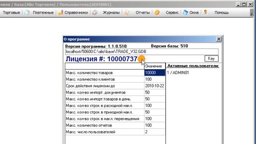
Task: Click the Сервис gear icon
Action: point(157,12)
